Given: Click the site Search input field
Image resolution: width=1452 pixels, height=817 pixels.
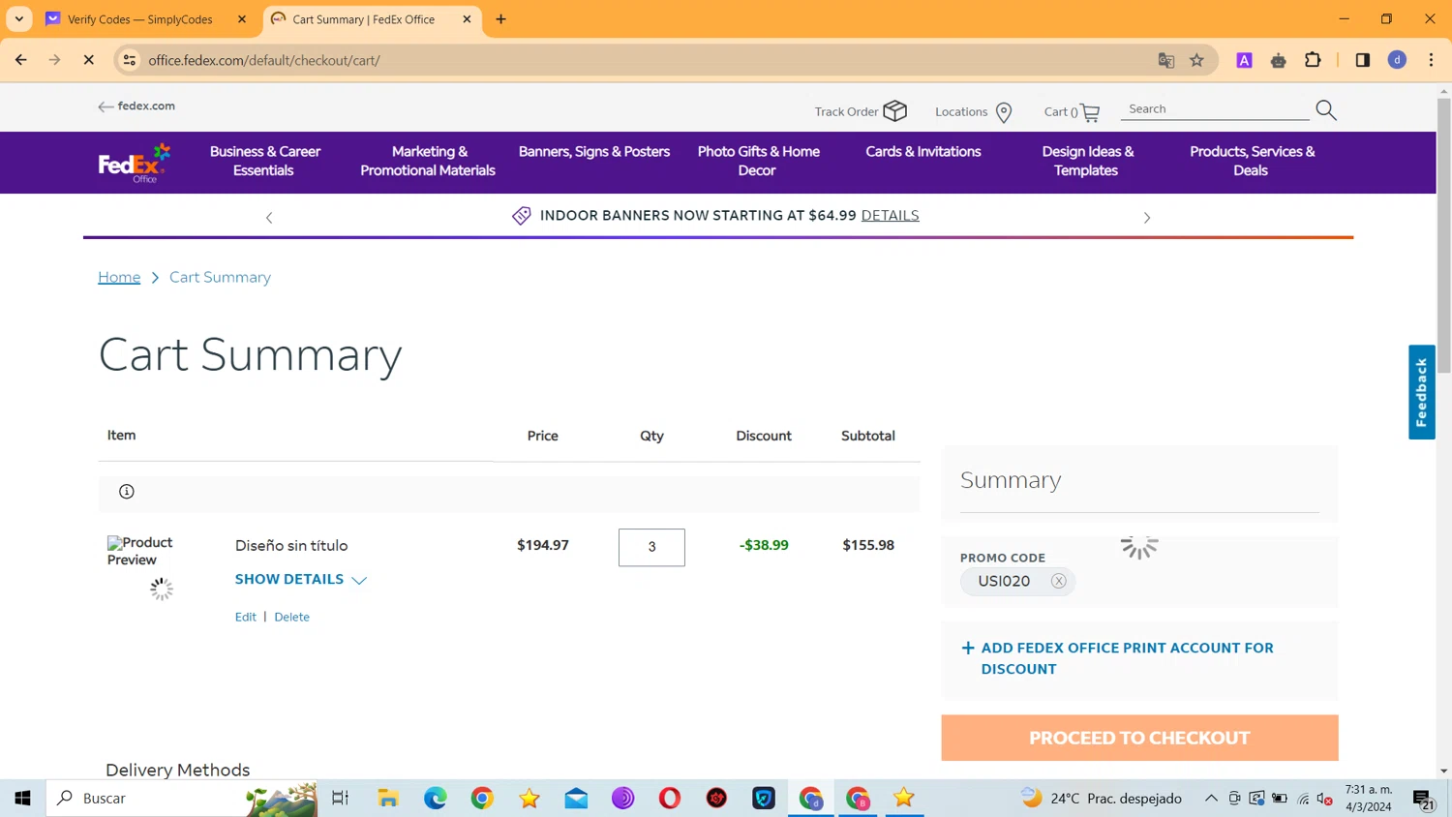Looking at the screenshot, I should click(x=1215, y=109).
